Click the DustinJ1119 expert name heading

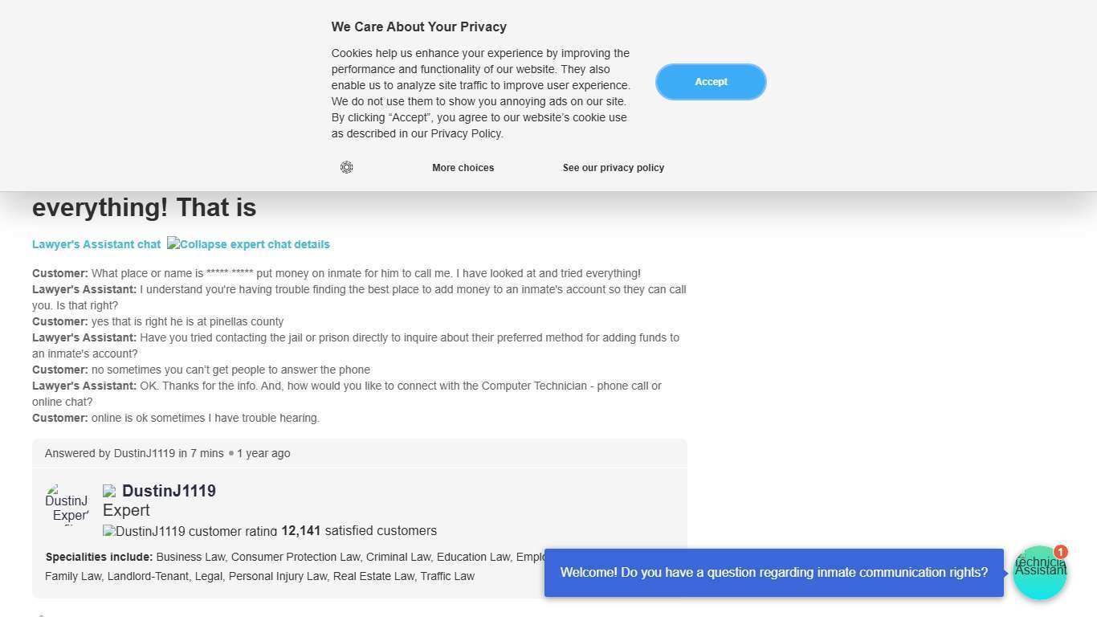pyautogui.click(x=169, y=491)
